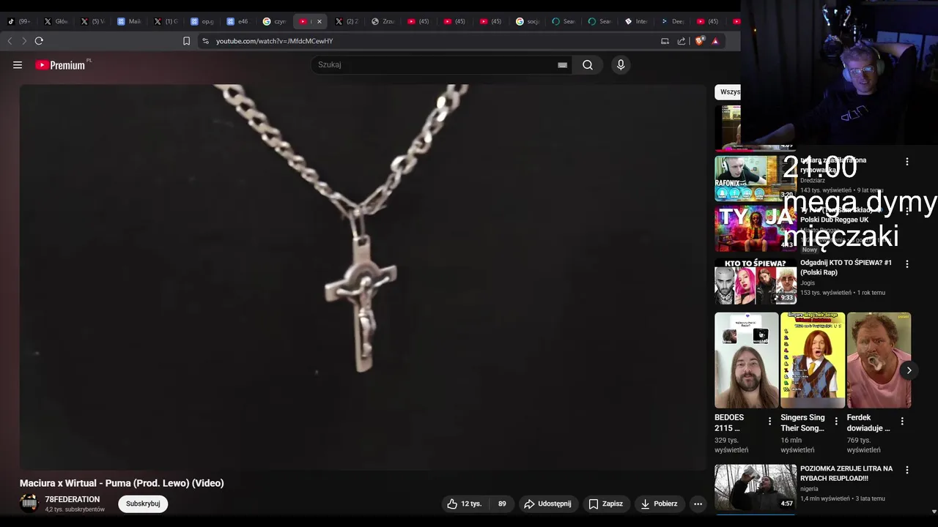
Task: Bookmark this page with bookmark icon
Action: pyautogui.click(x=186, y=41)
